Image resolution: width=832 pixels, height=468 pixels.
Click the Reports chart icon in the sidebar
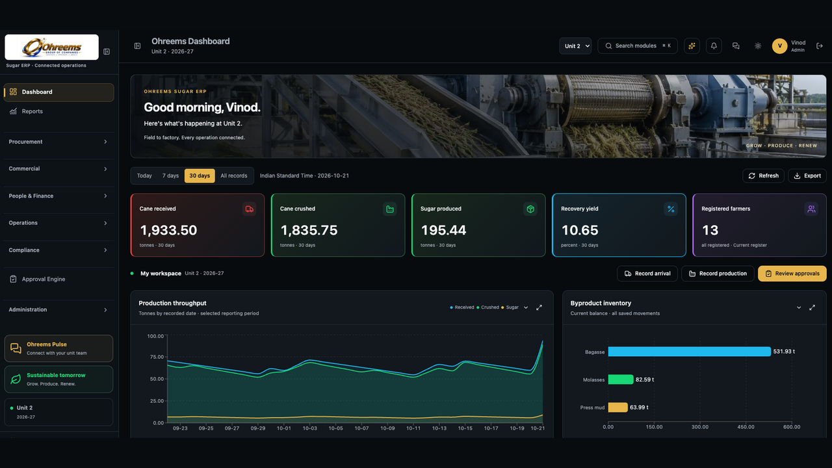pos(13,112)
